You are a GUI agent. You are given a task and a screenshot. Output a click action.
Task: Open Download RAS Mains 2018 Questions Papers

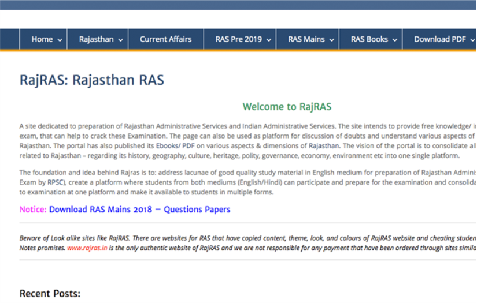click(140, 210)
